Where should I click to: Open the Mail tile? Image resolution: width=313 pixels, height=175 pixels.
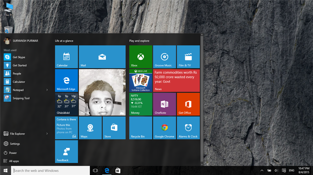102,57
